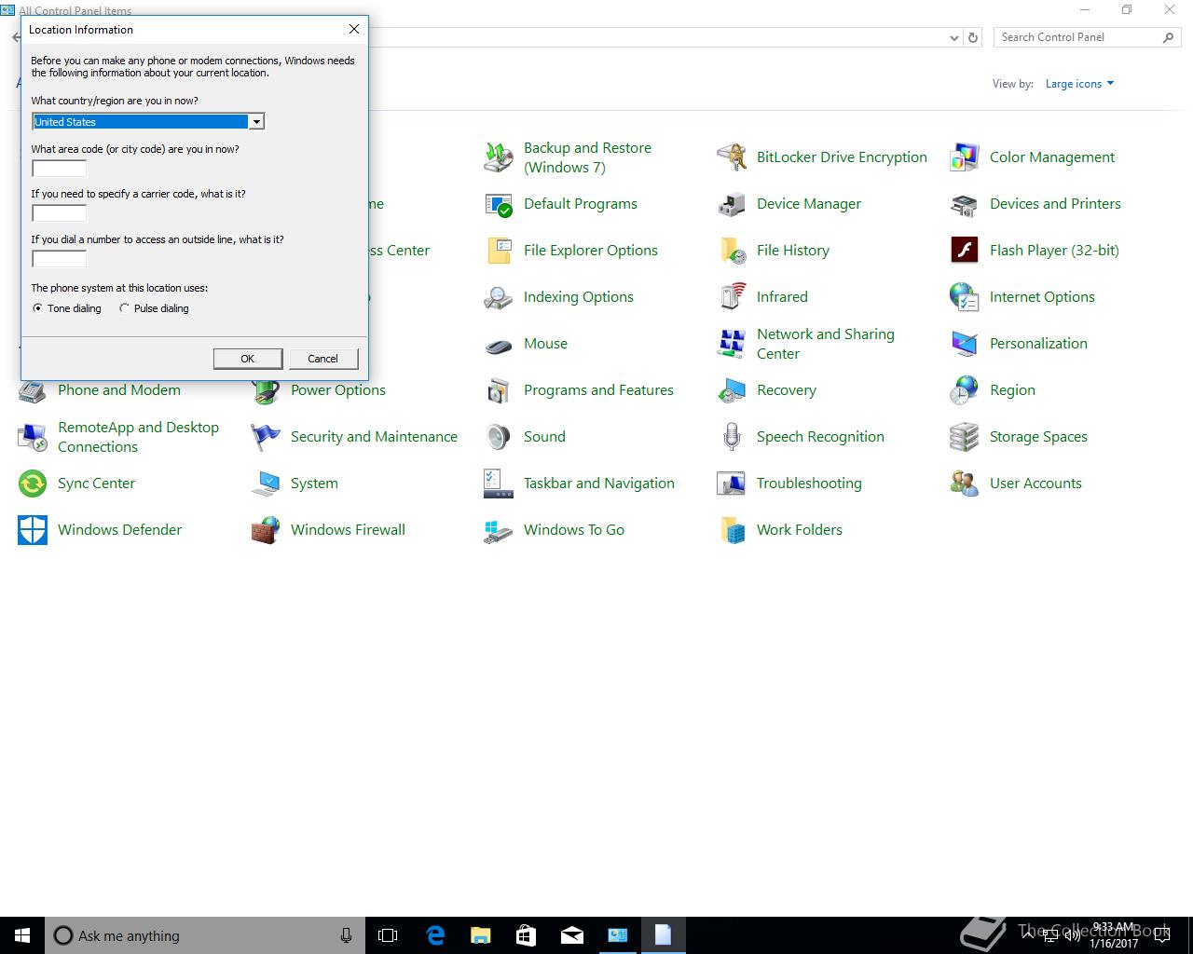The width and height of the screenshot is (1193, 954).
Task: Open the Personalization icon
Action: 965,344
